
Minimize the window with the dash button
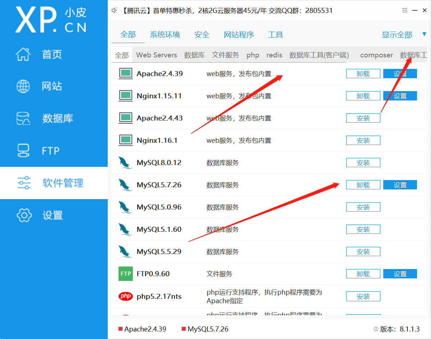point(415,11)
